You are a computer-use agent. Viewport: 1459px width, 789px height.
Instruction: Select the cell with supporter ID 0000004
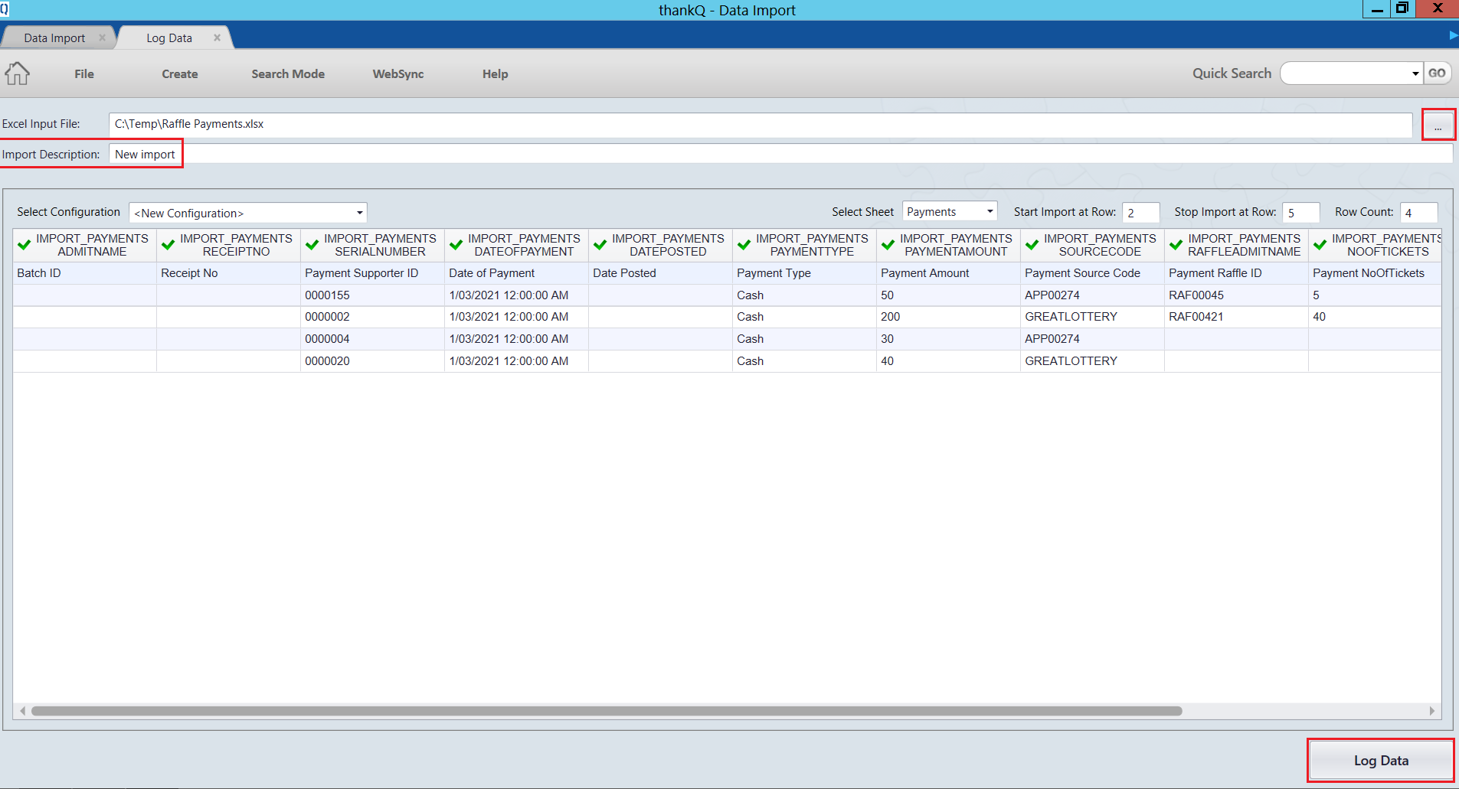pos(372,339)
